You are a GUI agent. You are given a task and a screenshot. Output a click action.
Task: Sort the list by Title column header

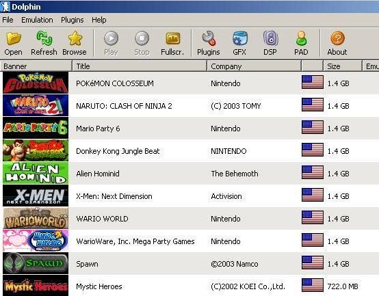pos(140,66)
